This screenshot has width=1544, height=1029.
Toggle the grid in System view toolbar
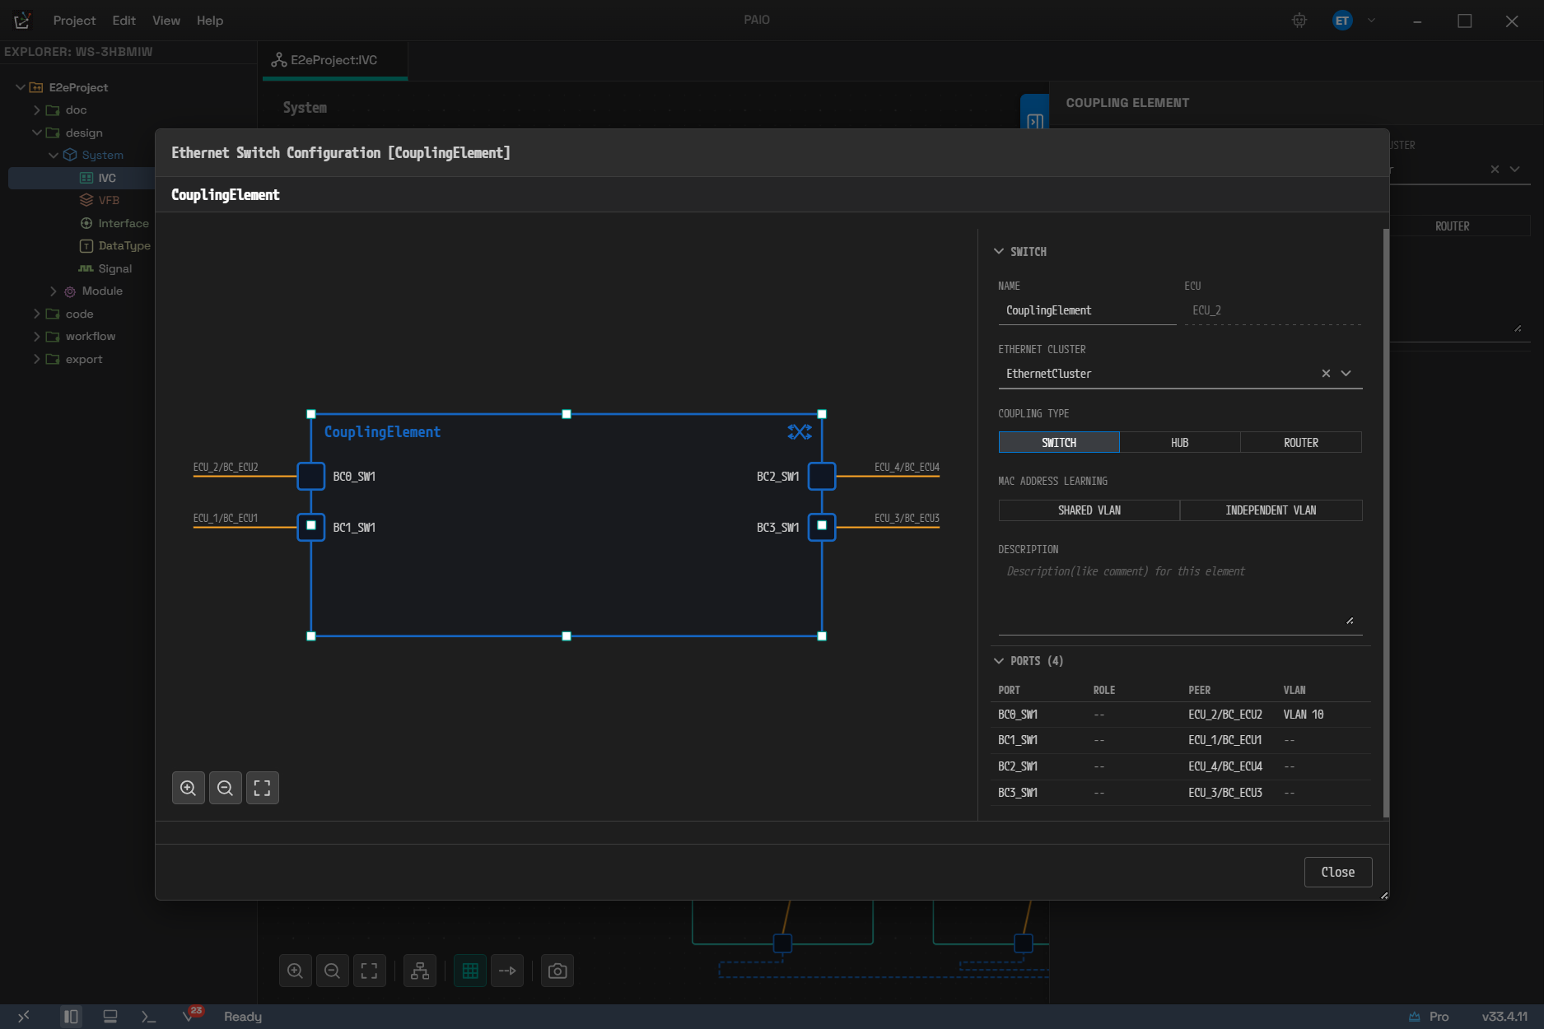click(470, 971)
